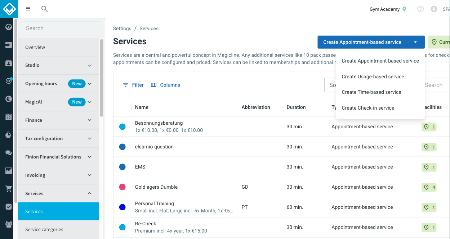
Task: Click facilities badge for Re-Check row
Action: coord(429,227)
